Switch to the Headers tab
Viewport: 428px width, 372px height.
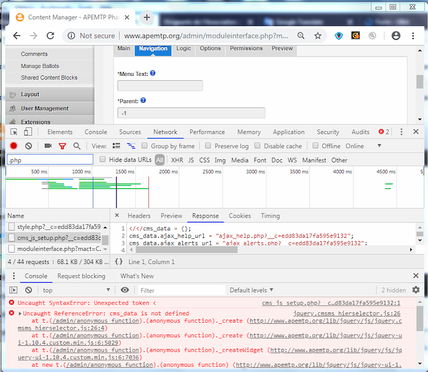pos(139,216)
